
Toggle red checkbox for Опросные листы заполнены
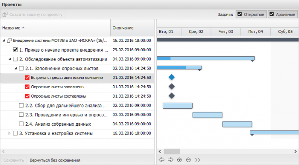[27, 87]
